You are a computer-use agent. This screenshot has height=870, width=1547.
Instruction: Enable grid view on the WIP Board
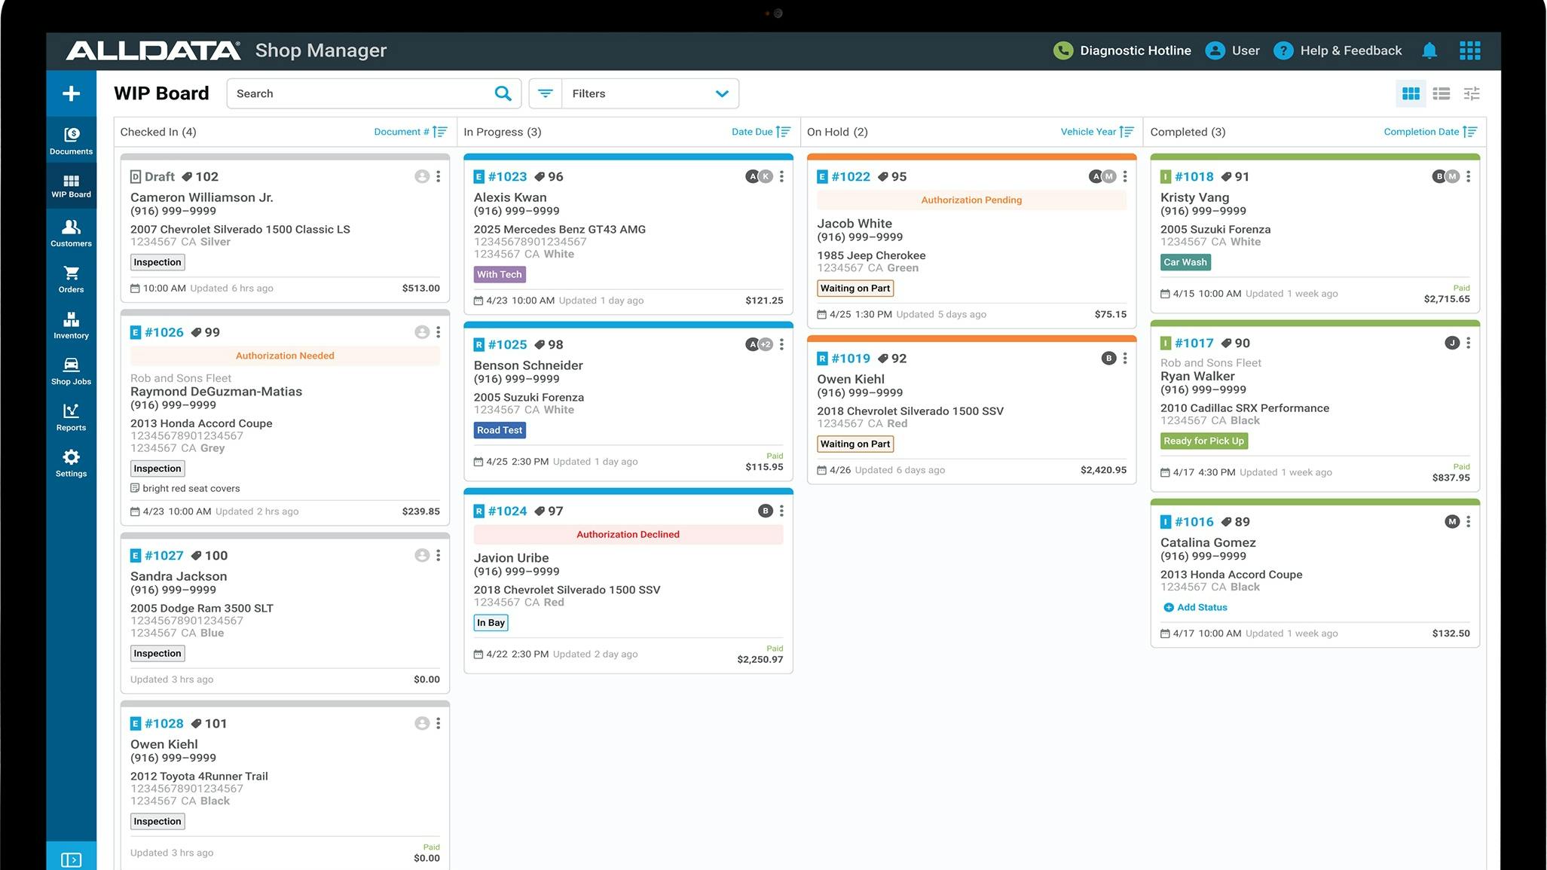1411,93
